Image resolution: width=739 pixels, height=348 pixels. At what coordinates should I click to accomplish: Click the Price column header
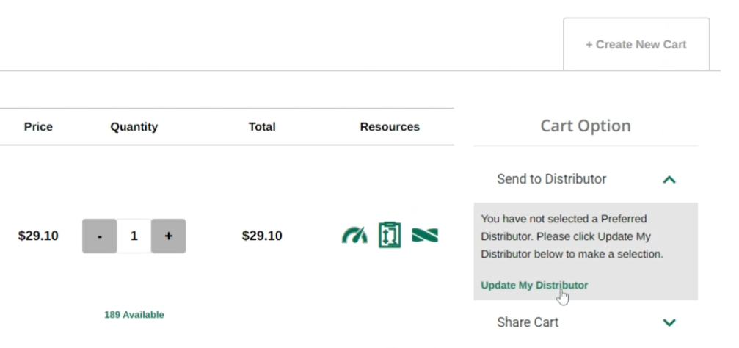38,127
